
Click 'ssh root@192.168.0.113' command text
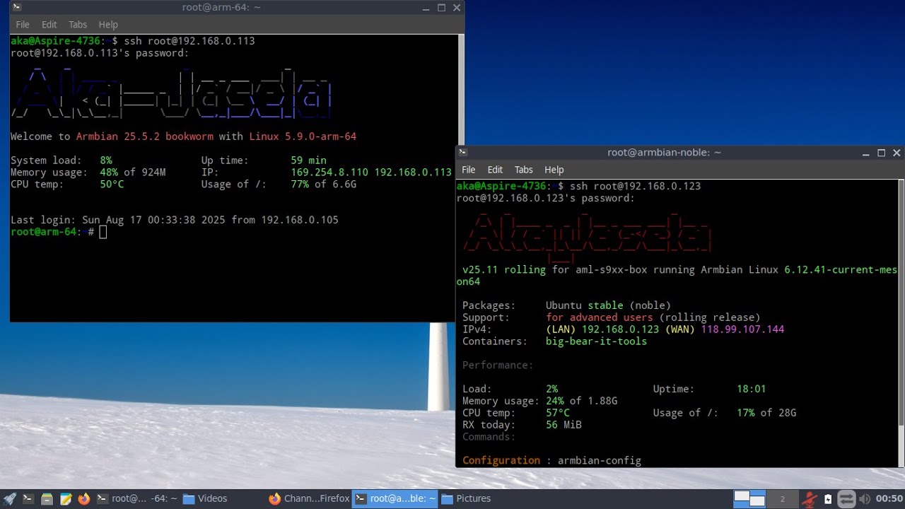189,41
